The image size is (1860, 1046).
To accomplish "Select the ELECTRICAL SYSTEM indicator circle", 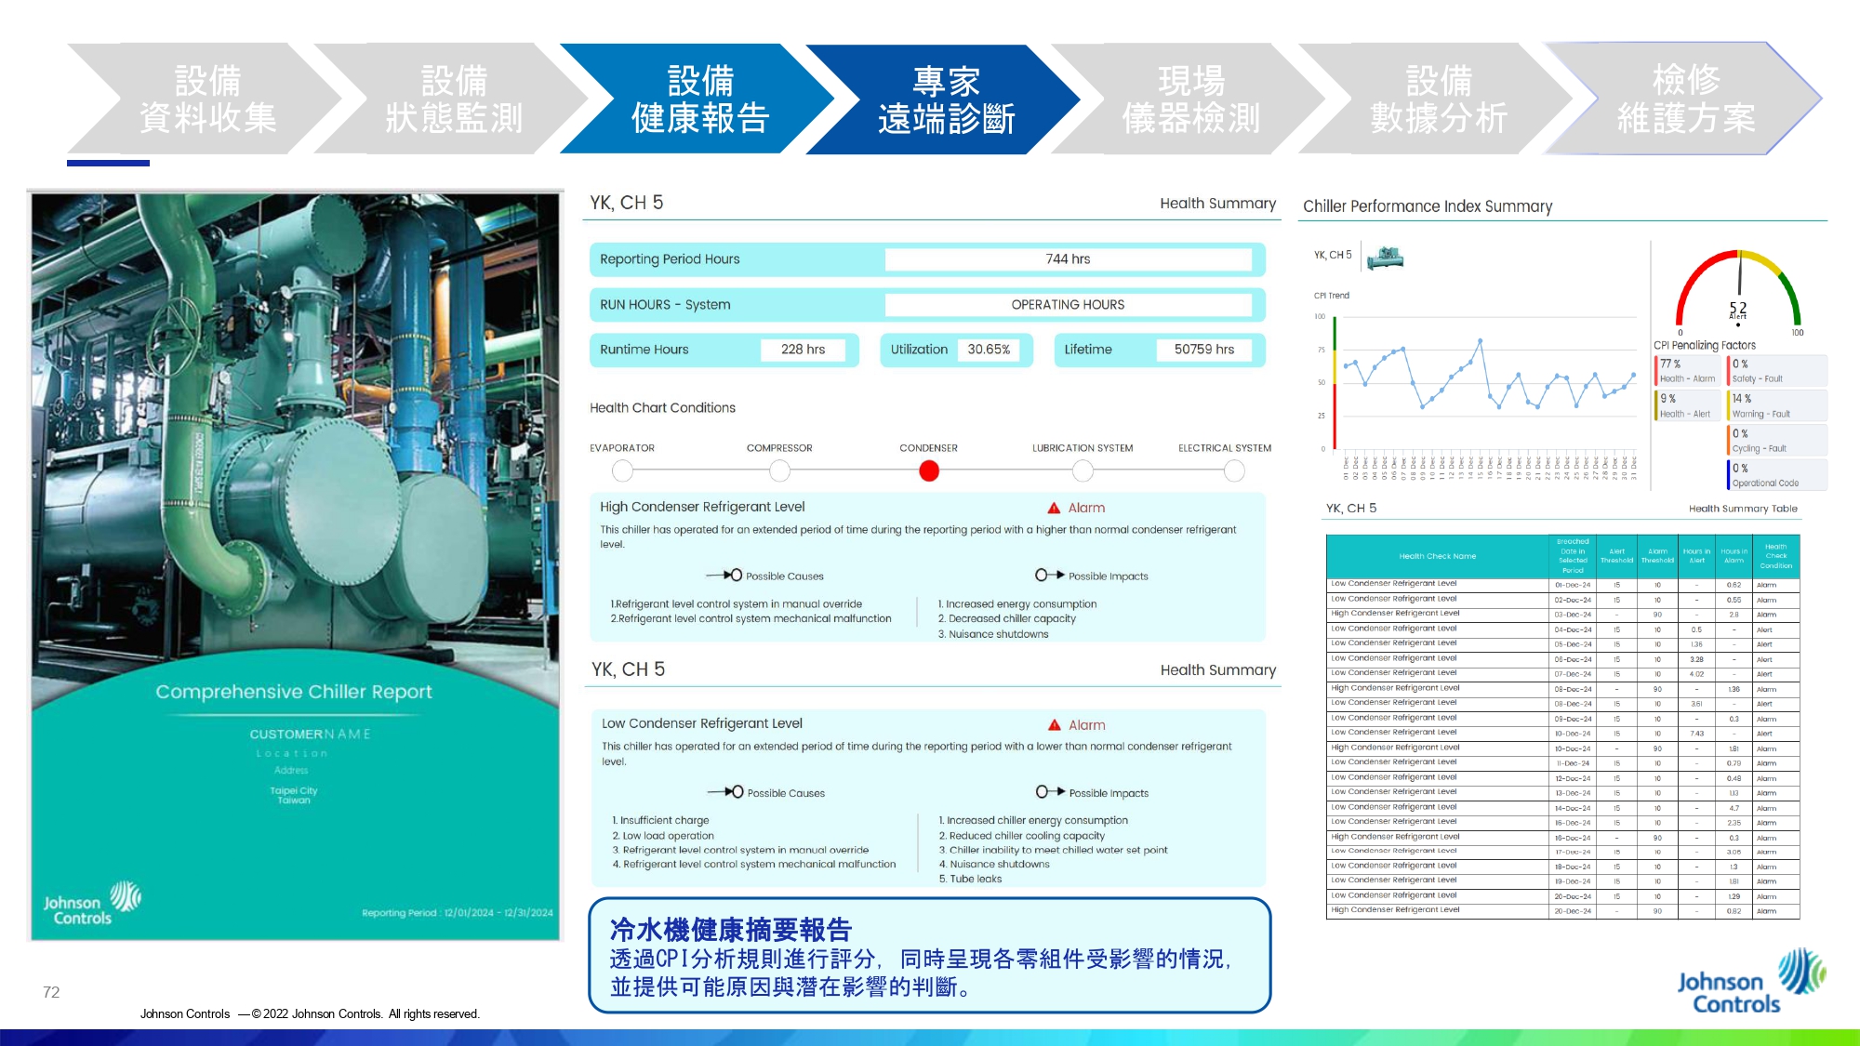I will (1234, 471).
